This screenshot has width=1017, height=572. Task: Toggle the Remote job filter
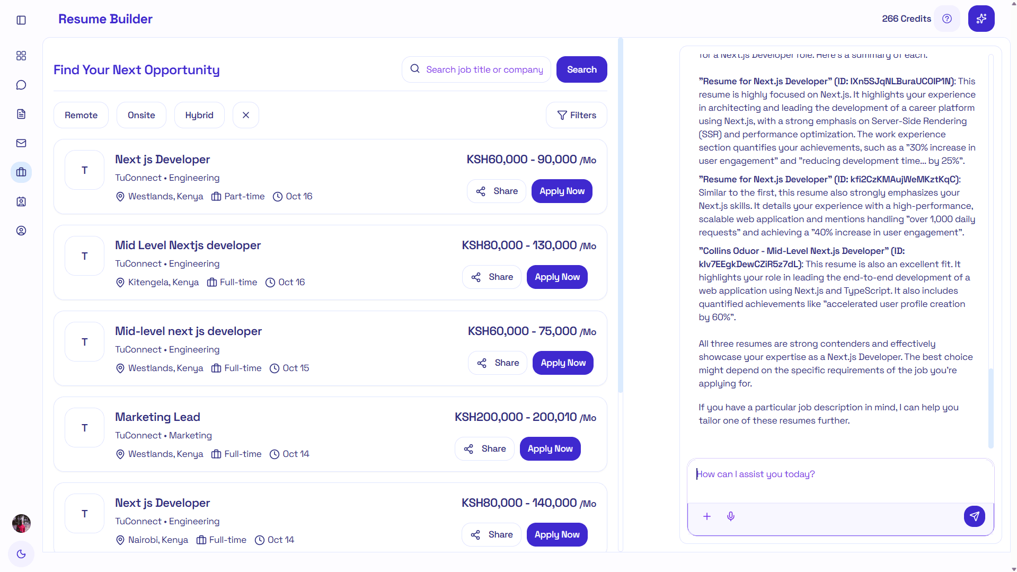tap(81, 115)
